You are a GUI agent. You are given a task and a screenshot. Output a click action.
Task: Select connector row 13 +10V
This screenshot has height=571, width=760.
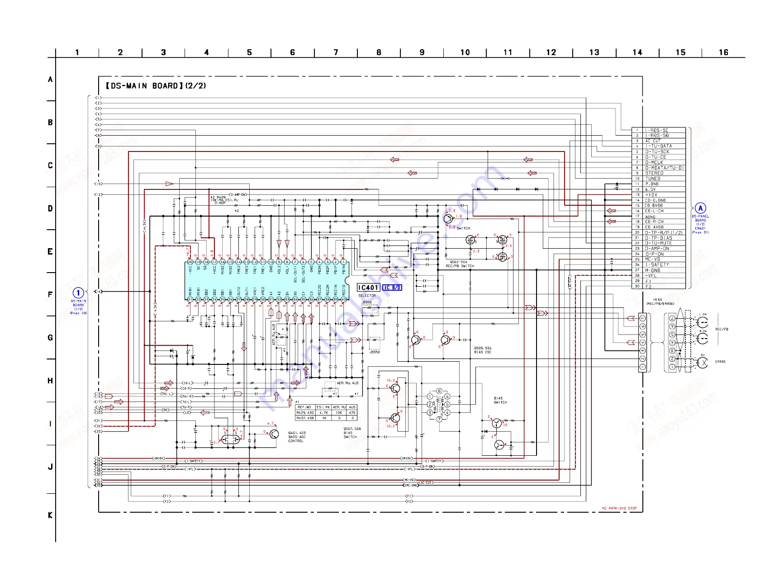659,195
